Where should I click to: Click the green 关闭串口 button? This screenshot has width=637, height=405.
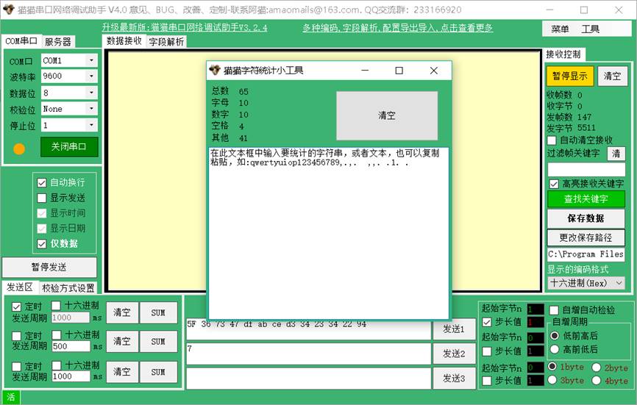pyautogui.click(x=68, y=147)
